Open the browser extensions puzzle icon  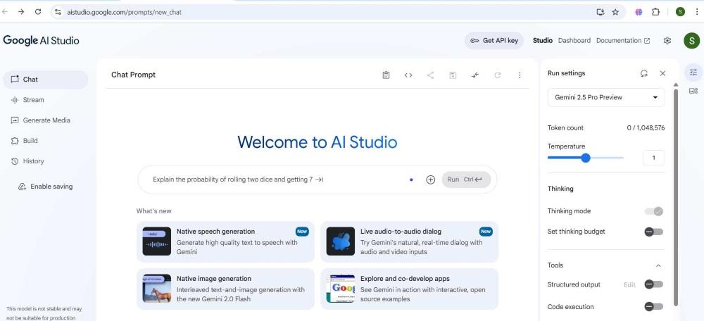tap(655, 12)
